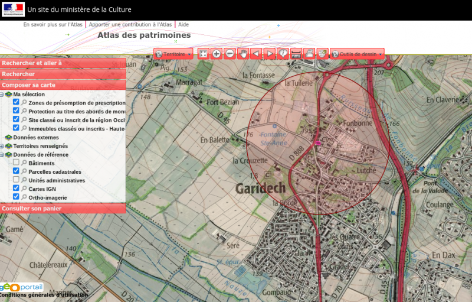The image size is (472, 302).
Task: Click the zoom in plus icon
Action: point(217,54)
